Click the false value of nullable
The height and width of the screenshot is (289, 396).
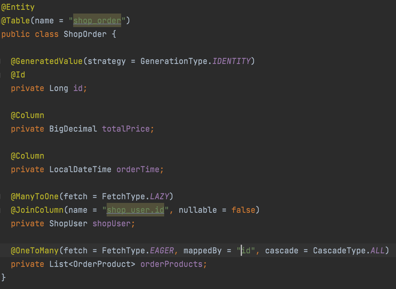click(x=244, y=210)
